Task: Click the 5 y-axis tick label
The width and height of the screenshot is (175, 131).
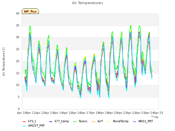Action: (19, 97)
